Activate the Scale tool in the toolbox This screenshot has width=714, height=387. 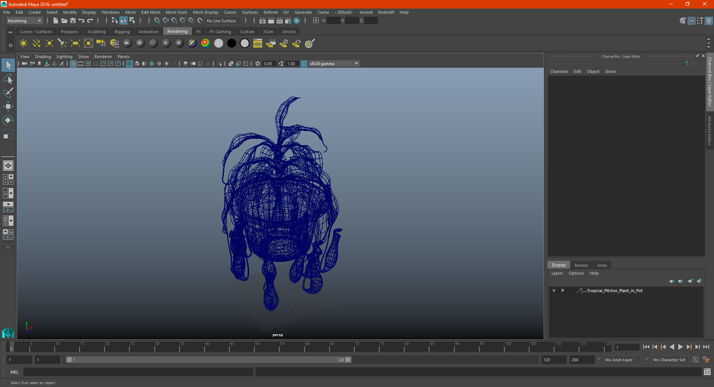tap(8, 134)
